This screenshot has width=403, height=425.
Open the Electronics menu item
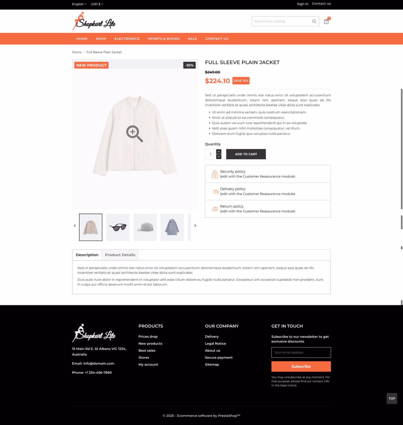[127, 39]
